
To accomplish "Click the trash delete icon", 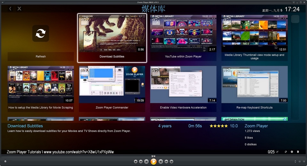I will tap(298, 152).
